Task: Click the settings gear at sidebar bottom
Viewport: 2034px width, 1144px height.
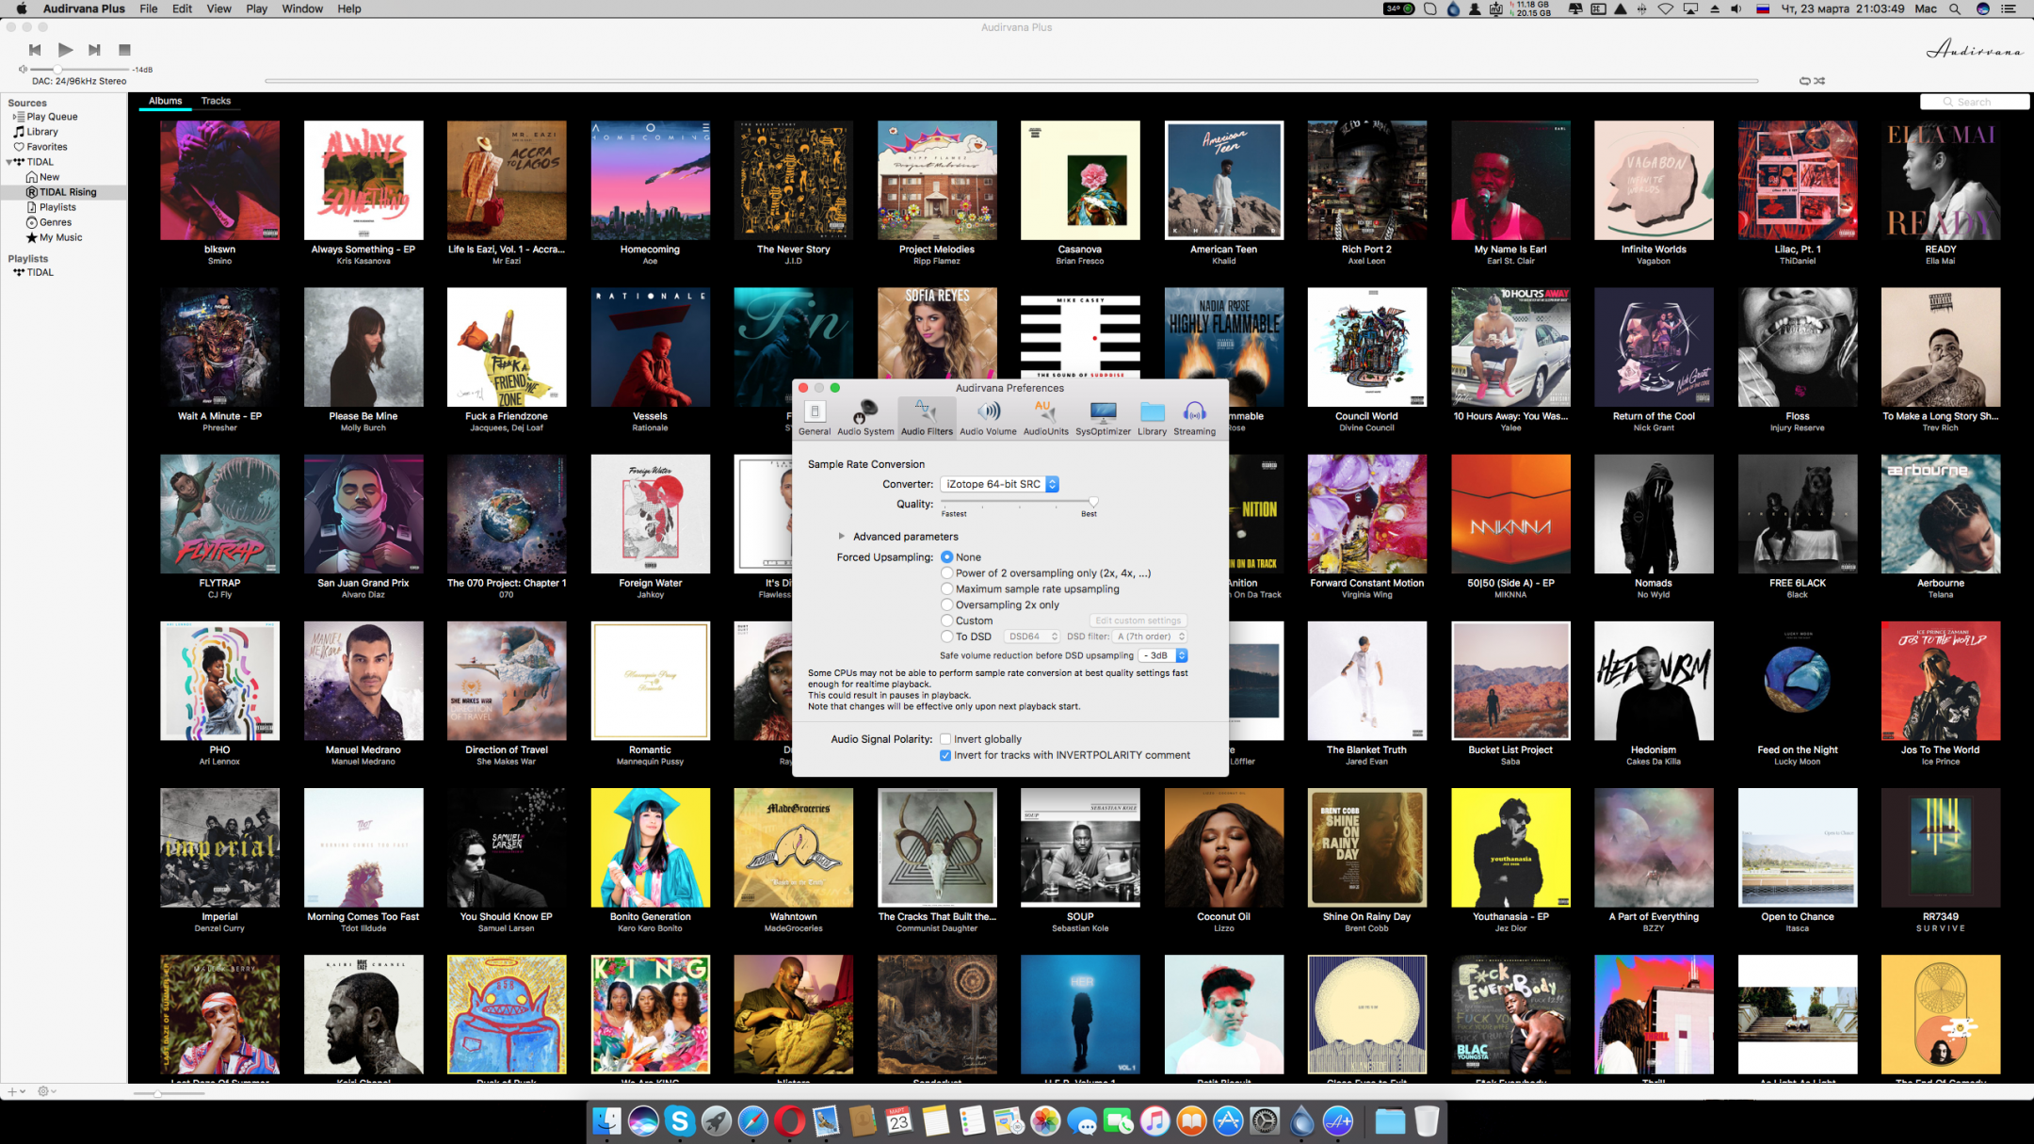Action: coord(43,1091)
